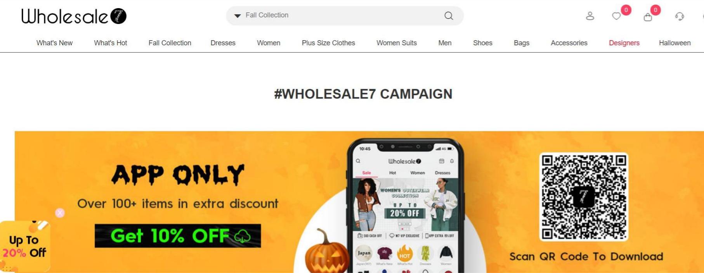The image size is (704, 273).
Task: Open the Designers link in red
Action: coord(624,43)
